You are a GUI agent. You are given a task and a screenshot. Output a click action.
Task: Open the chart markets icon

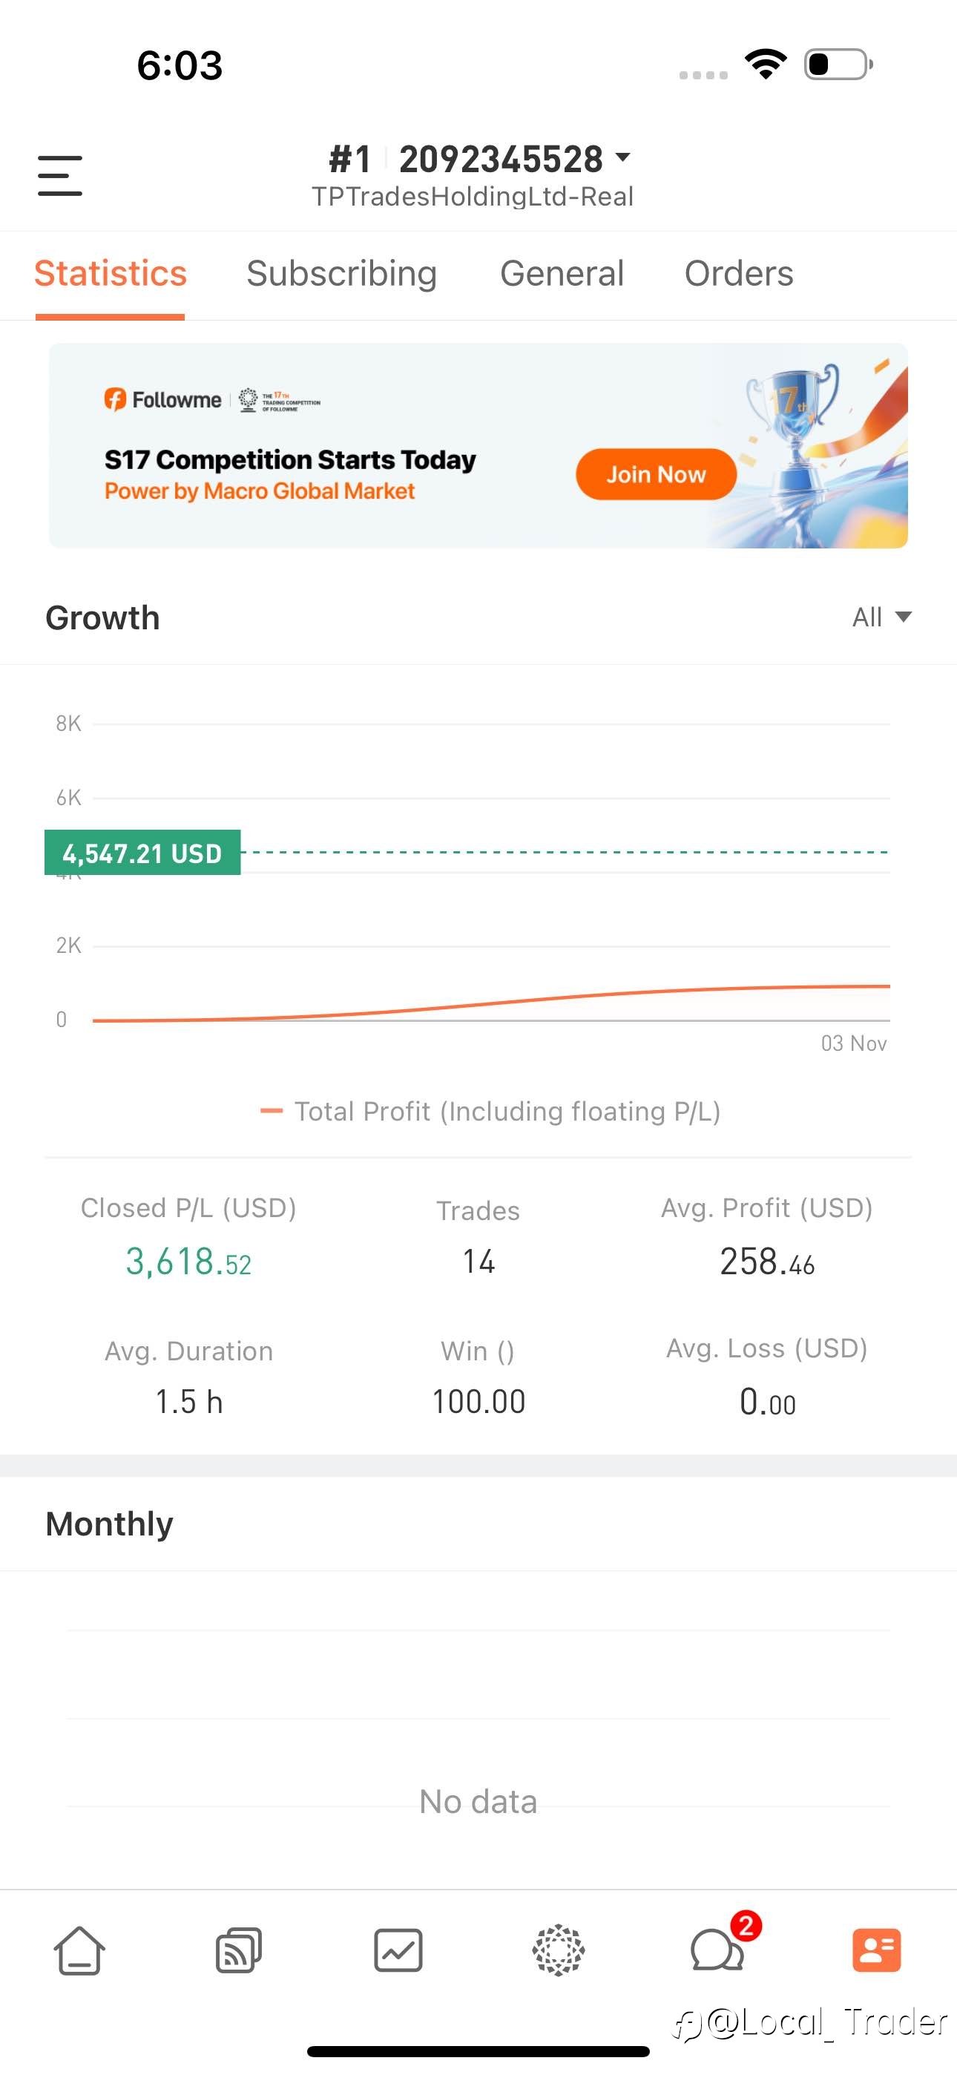point(398,1950)
